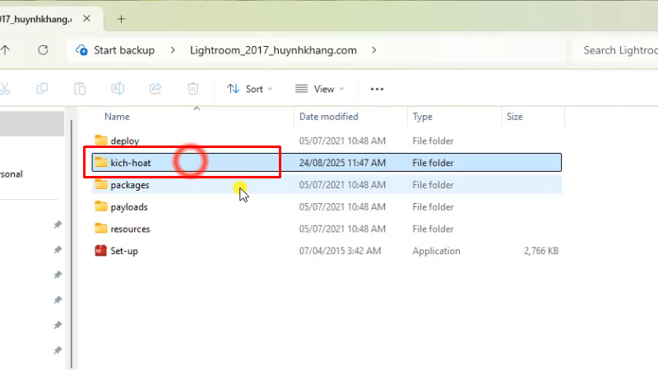The height and width of the screenshot is (370, 658).
Task: Go up one folder level
Action: [x=5, y=50]
